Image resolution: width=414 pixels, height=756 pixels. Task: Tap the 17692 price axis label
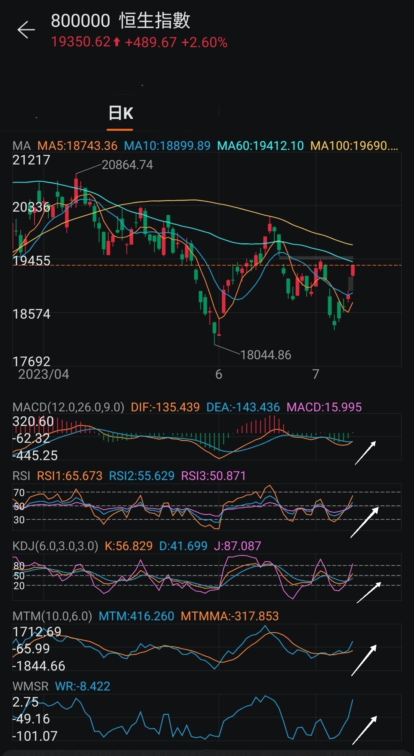tap(31, 362)
